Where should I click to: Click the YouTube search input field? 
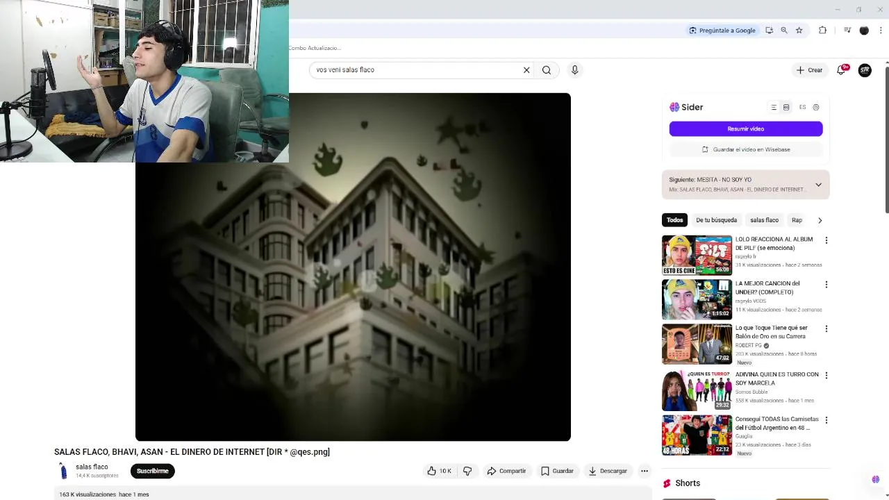pos(417,70)
